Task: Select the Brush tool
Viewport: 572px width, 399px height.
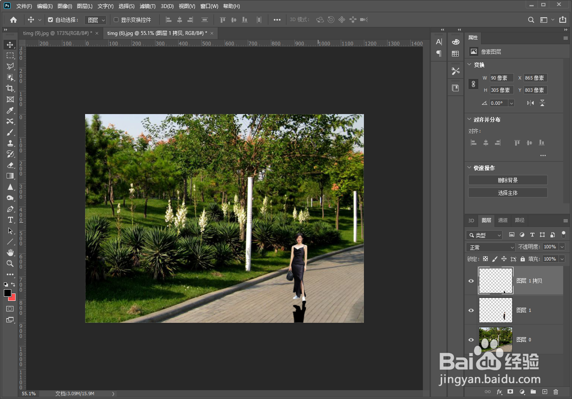Action: [10, 132]
